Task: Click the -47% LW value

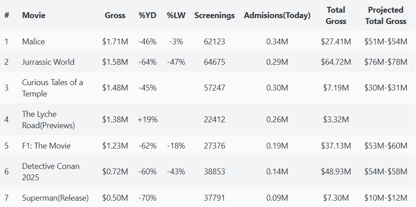Action: [x=176, y=62]
